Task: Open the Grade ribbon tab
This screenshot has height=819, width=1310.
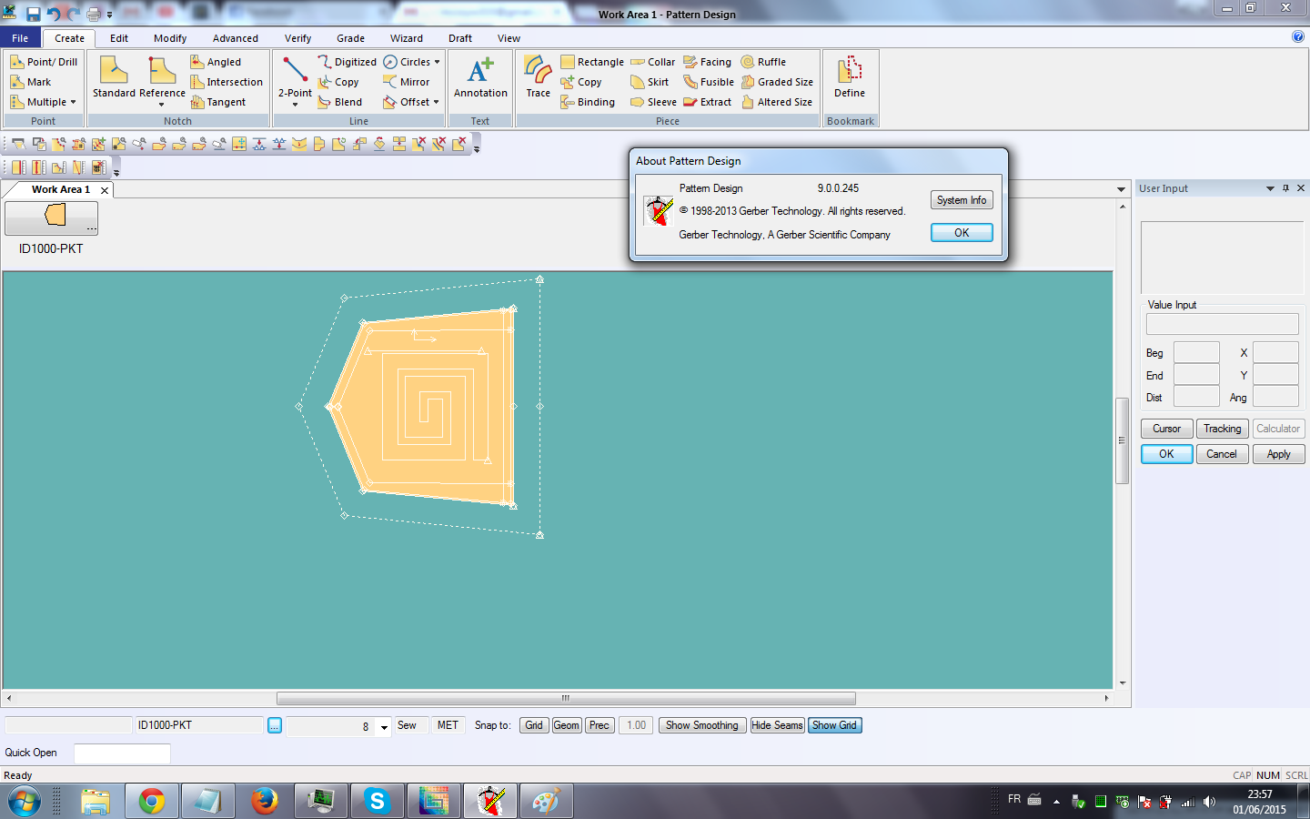Action: pyautogui.click(x=350, y=38)
